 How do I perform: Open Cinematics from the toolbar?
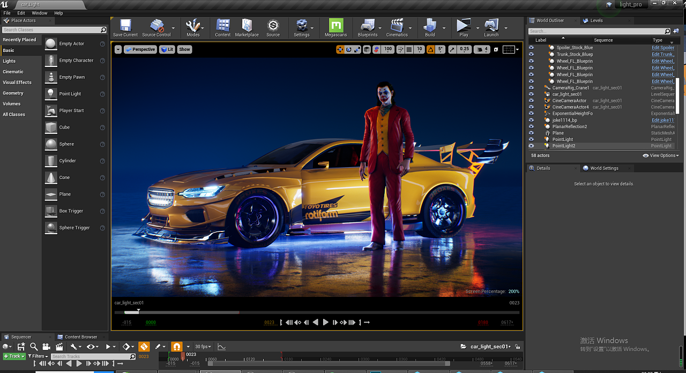coord(397,28)
